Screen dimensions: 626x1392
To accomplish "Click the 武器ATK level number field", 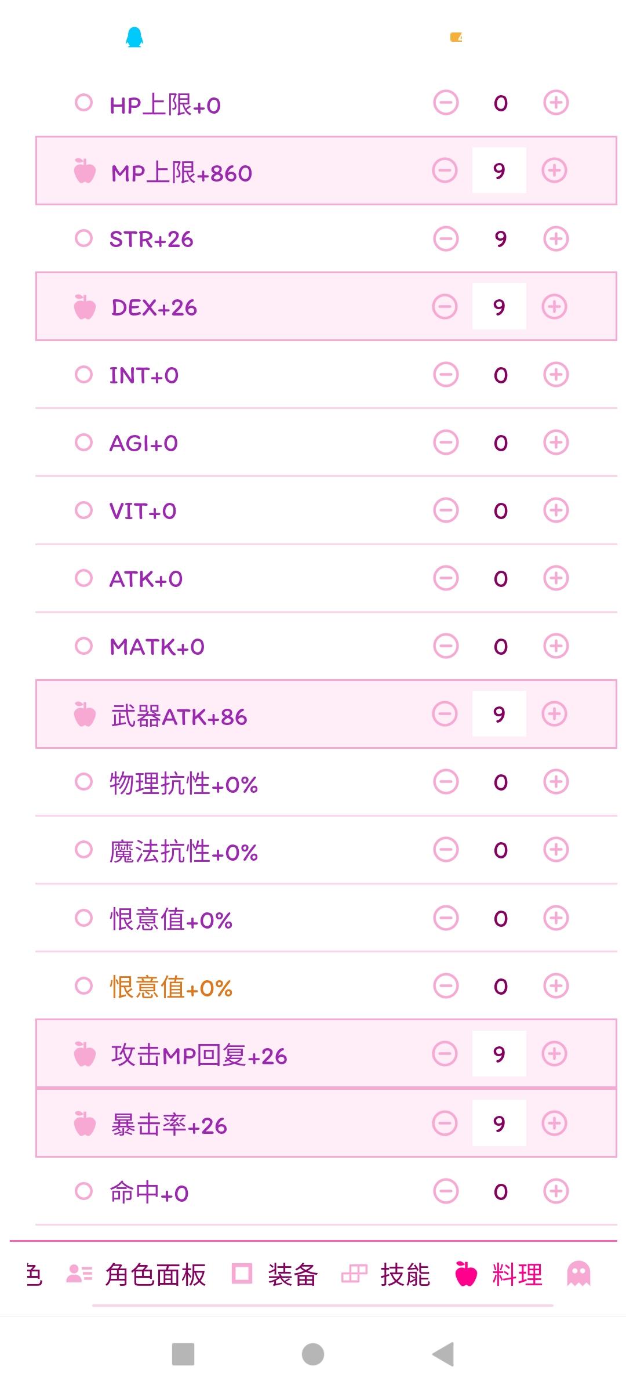I will tap(499, 714).
